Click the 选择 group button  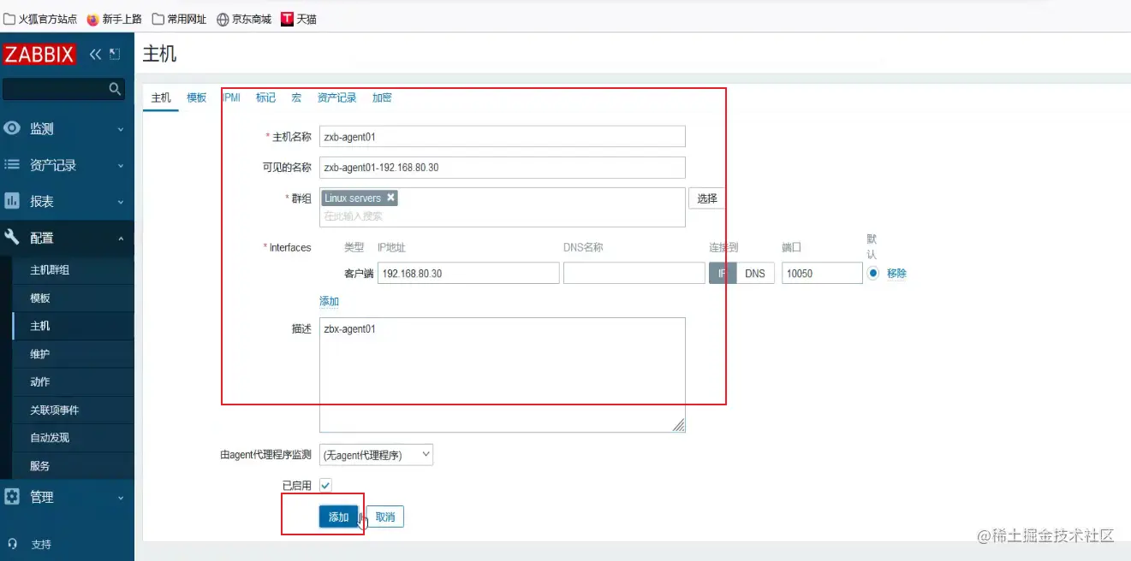coord(707,198)
